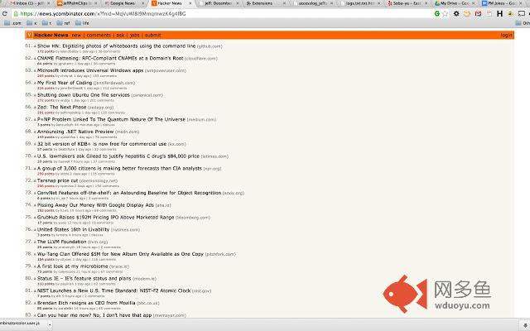The height and width of the screenshot is (331, 530).
Task: Open 'Brendan Eich resigns as CEO from Mozilla'
Action: coord(86,303)
